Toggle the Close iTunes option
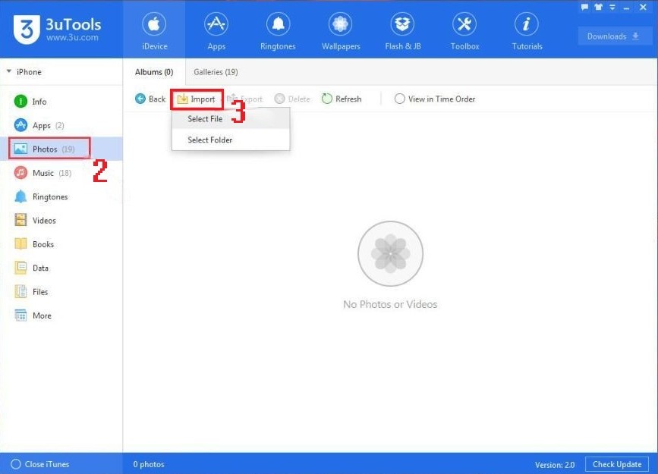 (x=16, y=464)
